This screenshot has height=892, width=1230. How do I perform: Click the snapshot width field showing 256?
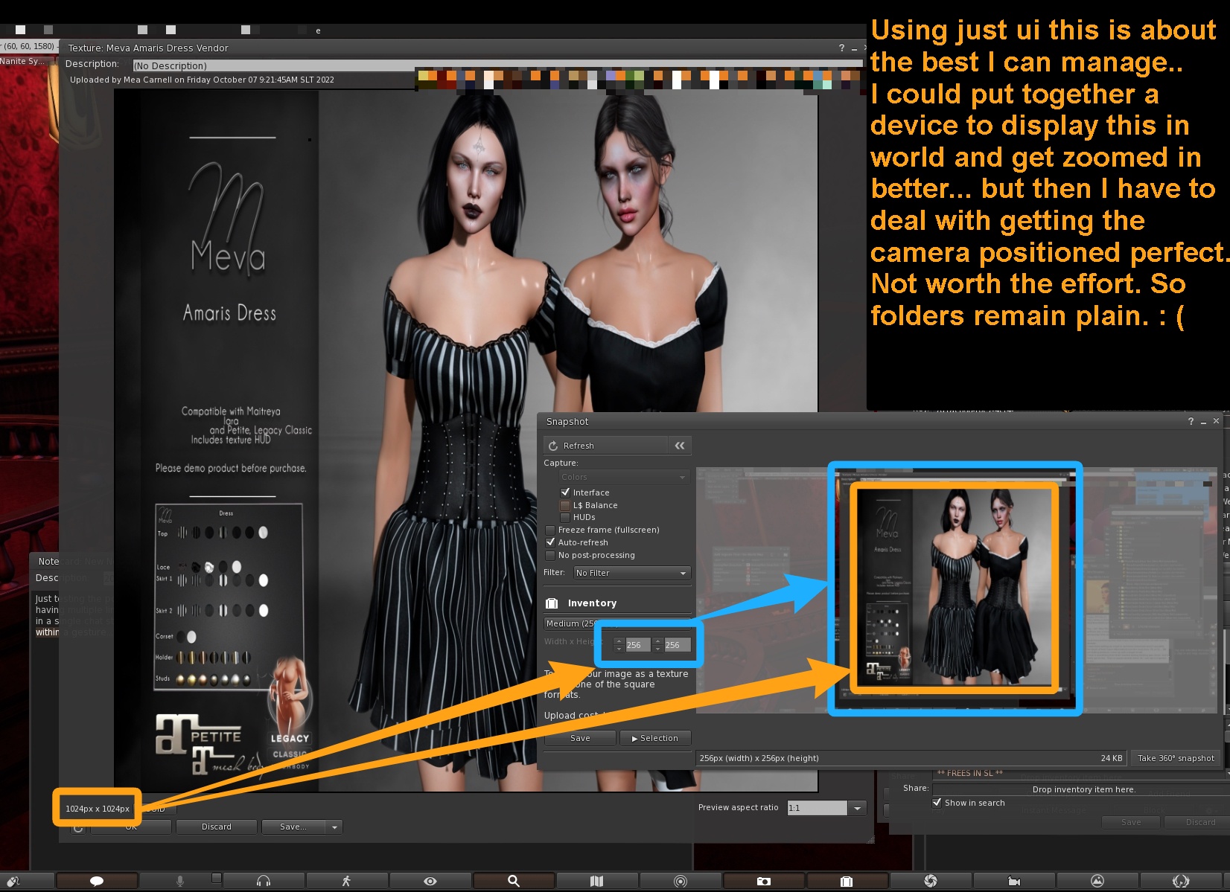click(x=637, y=645)
